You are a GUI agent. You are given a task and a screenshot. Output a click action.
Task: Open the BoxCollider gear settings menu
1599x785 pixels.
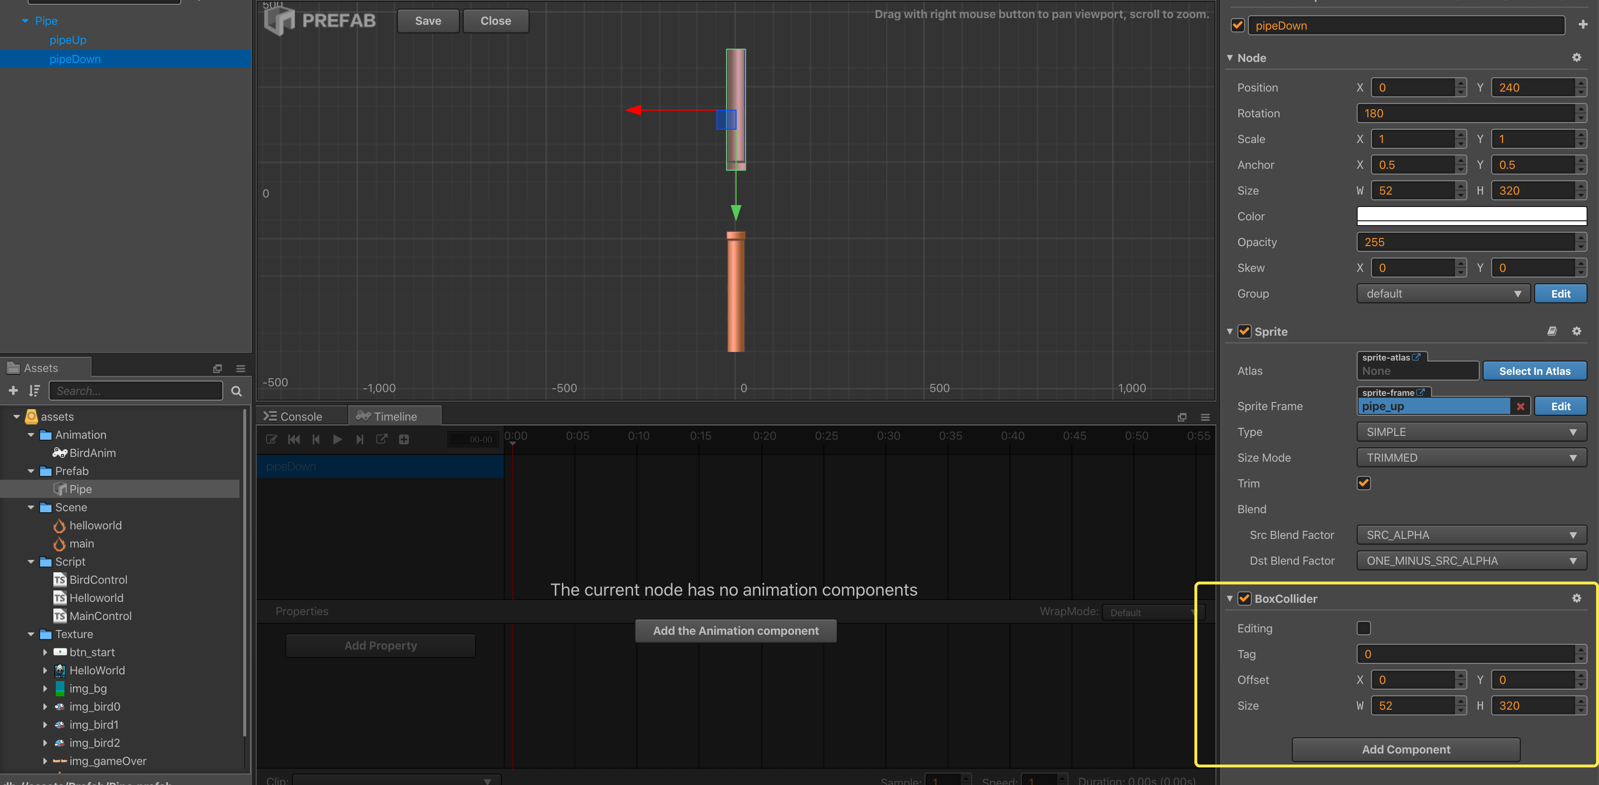point(1576,598)
